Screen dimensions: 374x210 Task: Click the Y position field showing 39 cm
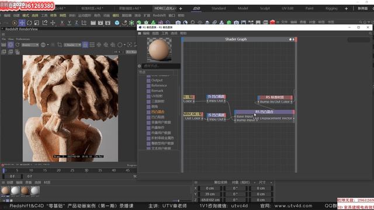click(210, 194)
